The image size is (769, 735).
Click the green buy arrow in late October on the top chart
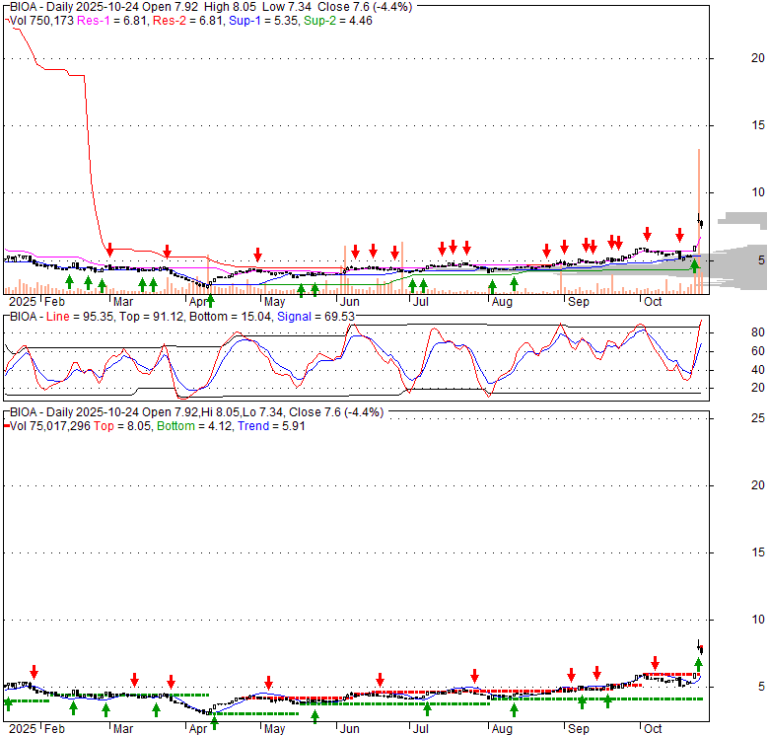[x=694, y=265]
